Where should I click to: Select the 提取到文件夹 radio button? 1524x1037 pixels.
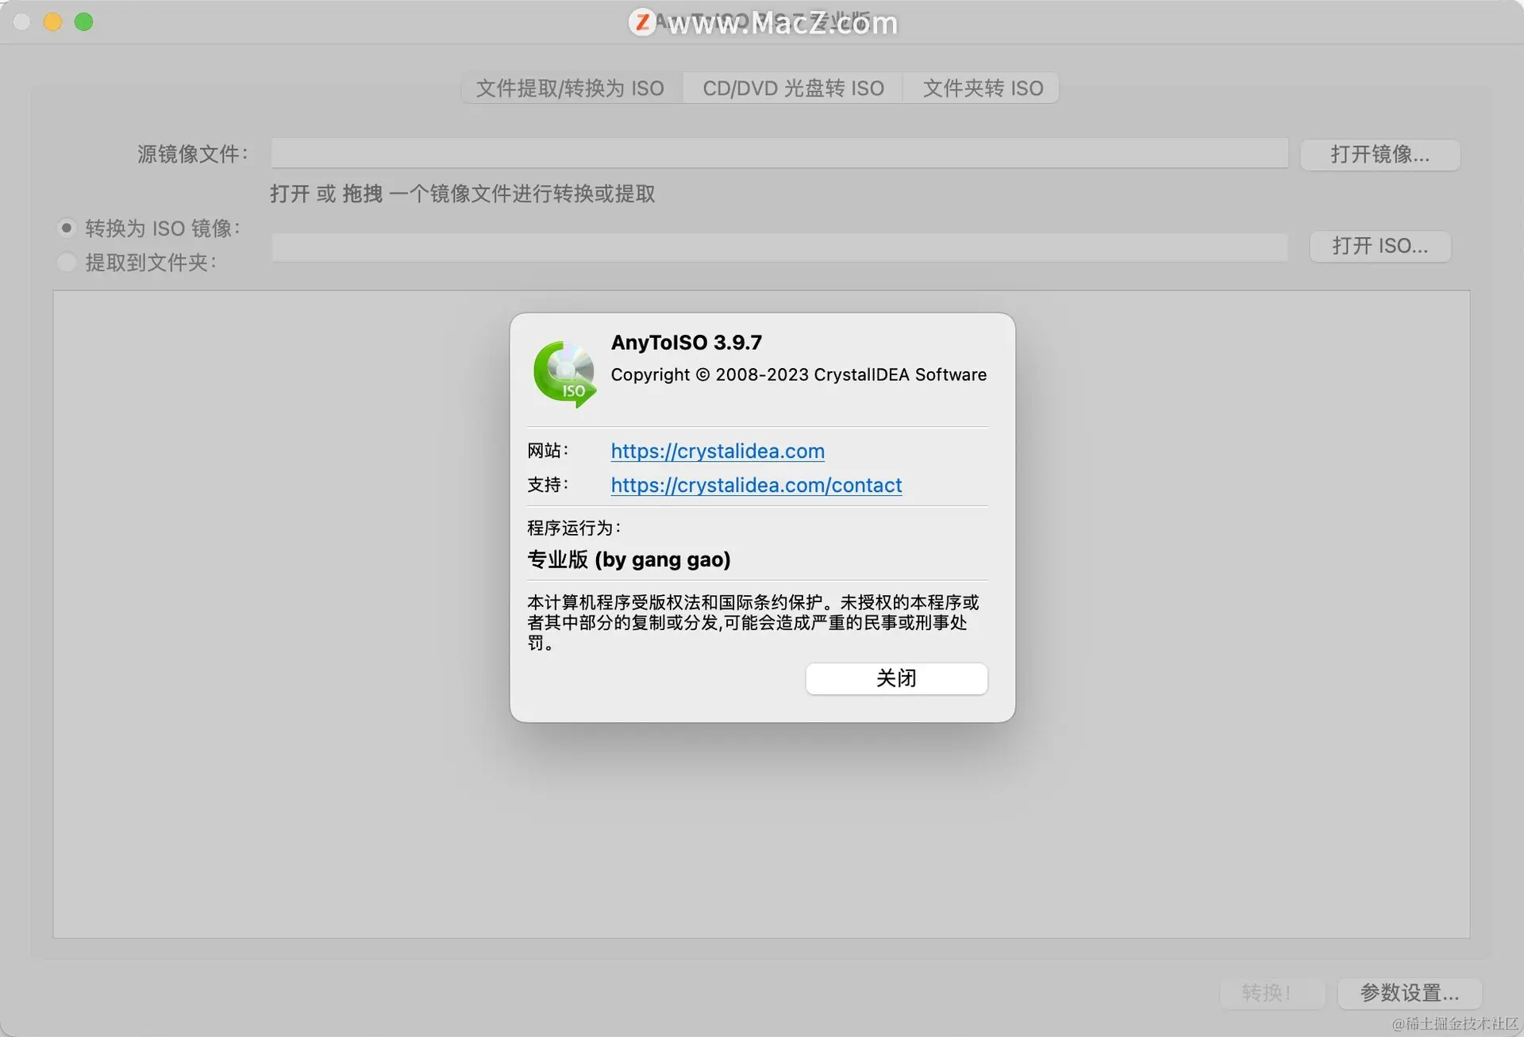pos(67,263)
